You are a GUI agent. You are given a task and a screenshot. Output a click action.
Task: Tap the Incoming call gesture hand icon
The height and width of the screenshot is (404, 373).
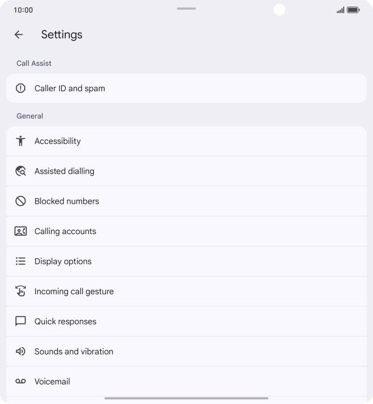coord(21,291)
